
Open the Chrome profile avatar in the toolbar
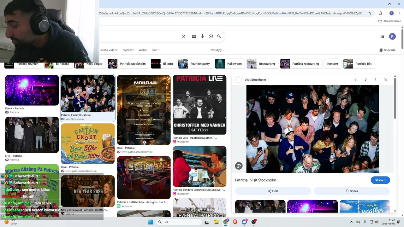coord(391,13)
